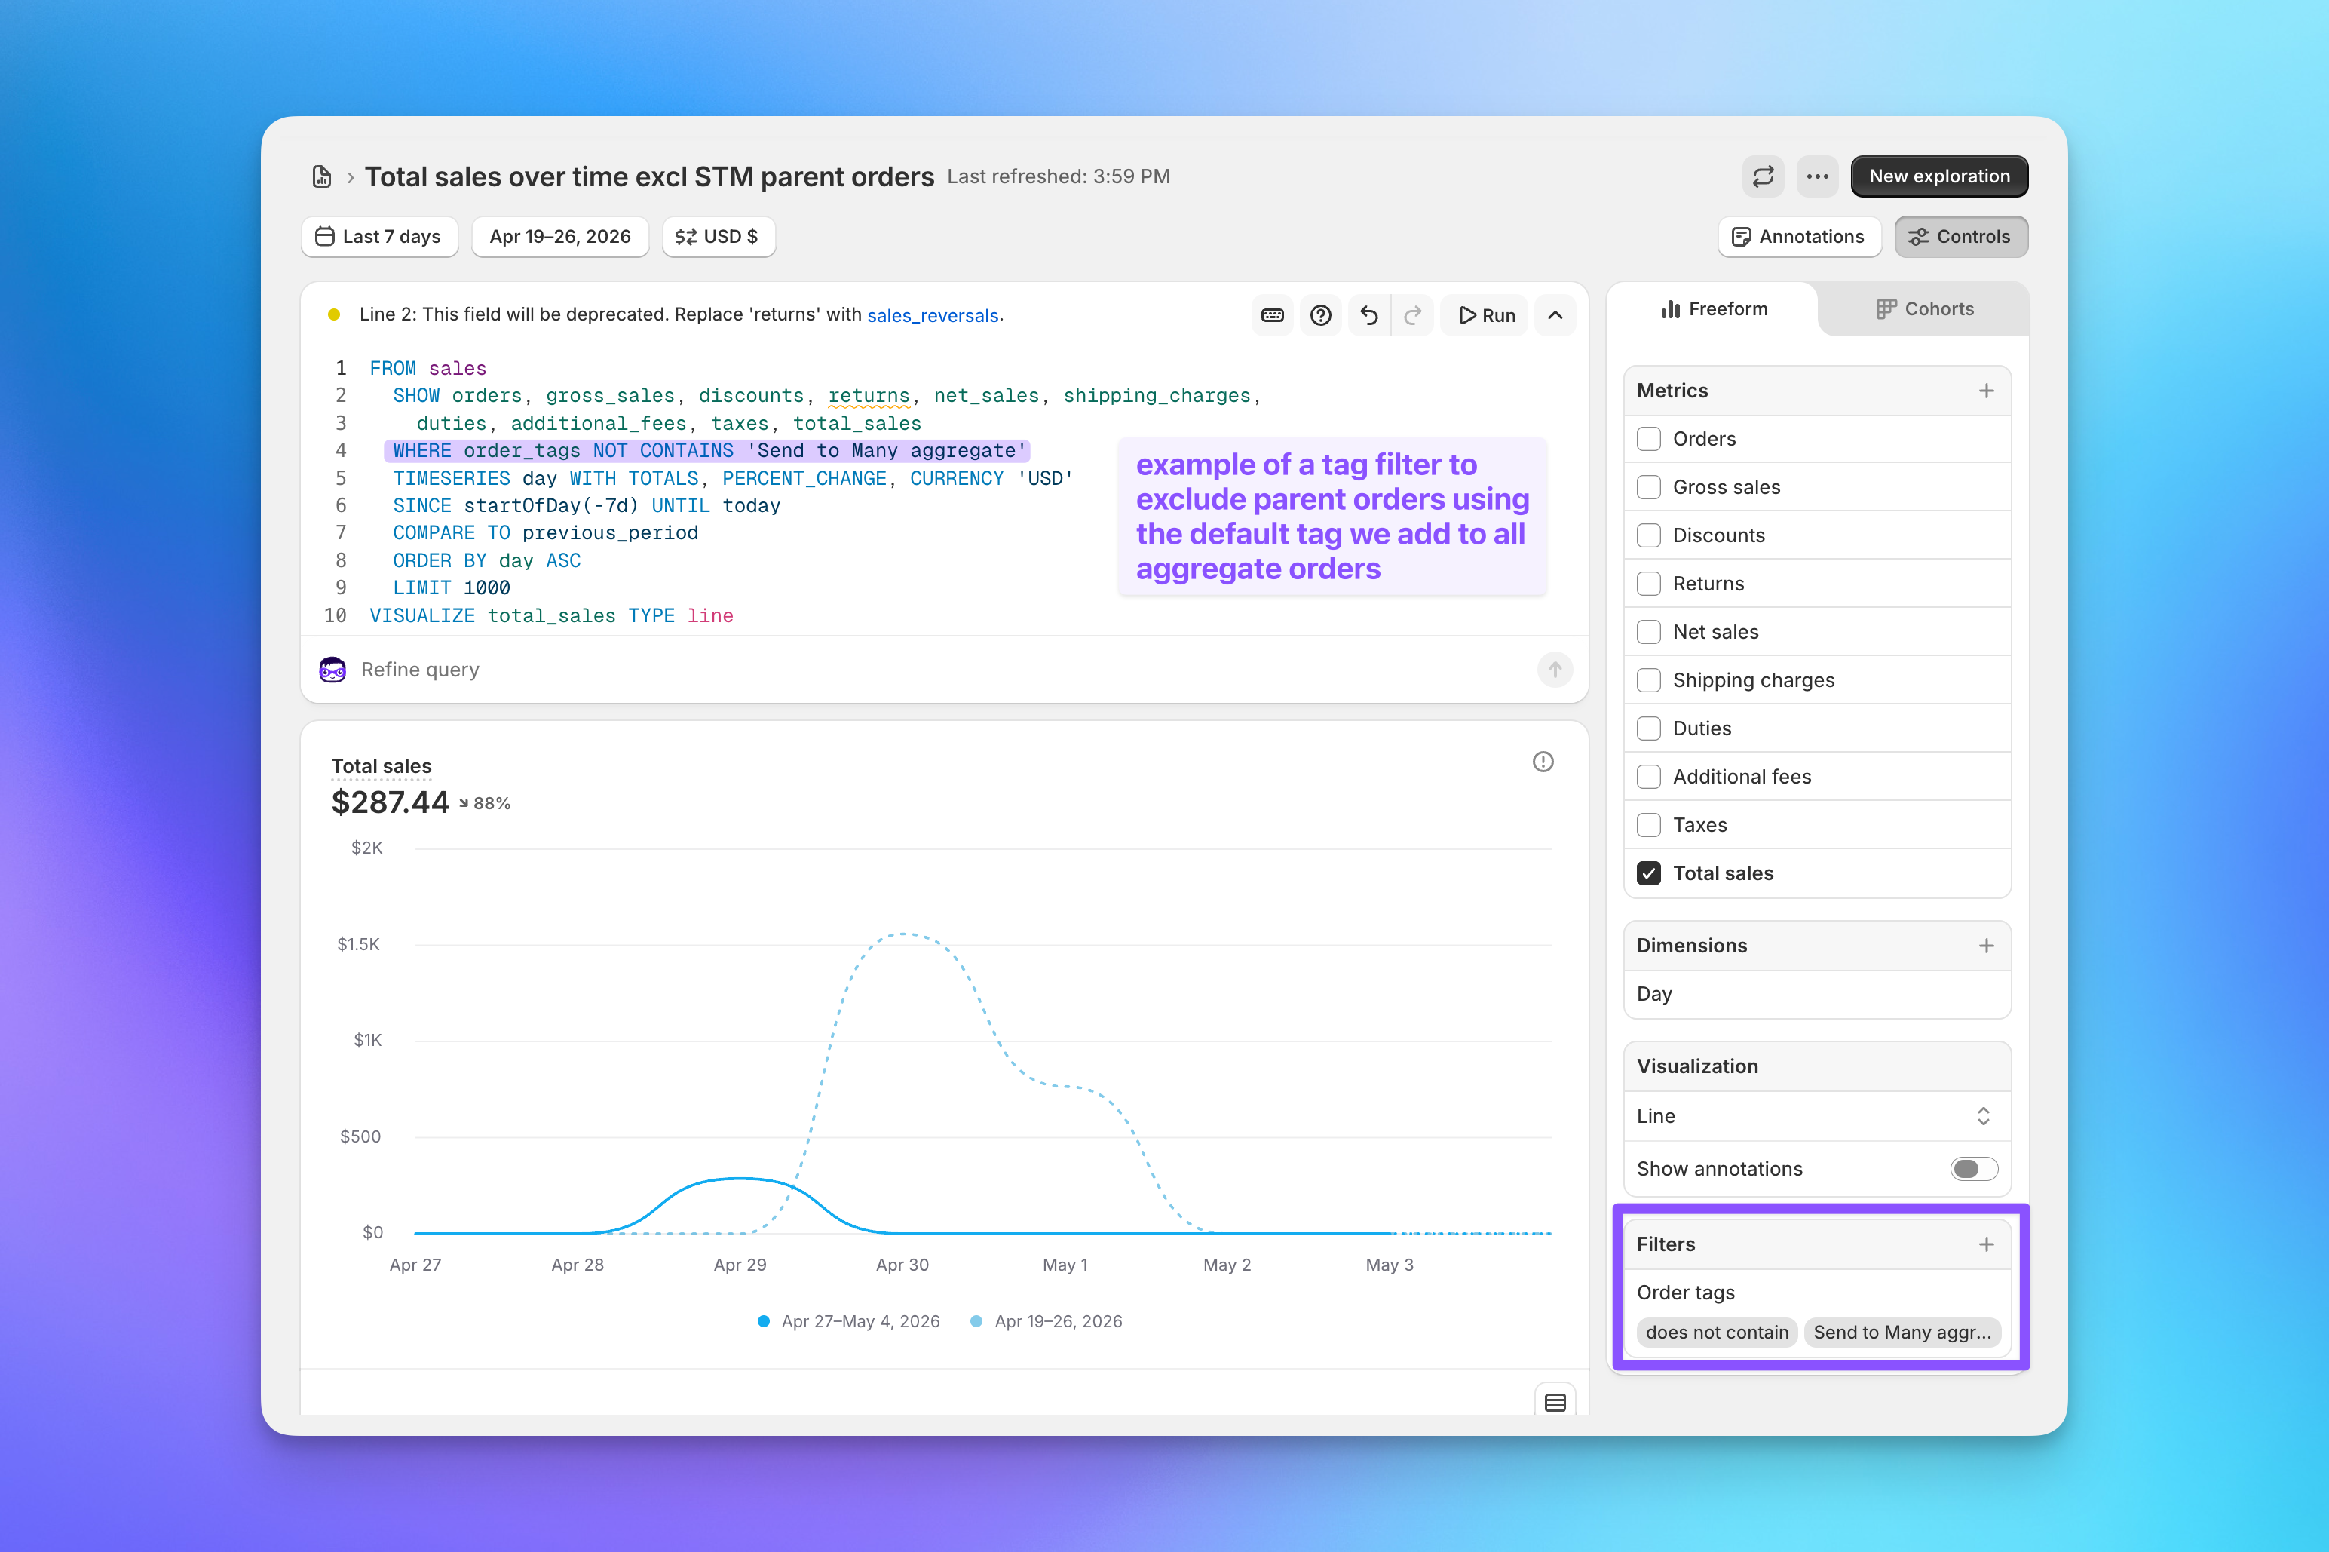Check the Returns metric
2329x1552 pixels.
[x=1649, y=584]
